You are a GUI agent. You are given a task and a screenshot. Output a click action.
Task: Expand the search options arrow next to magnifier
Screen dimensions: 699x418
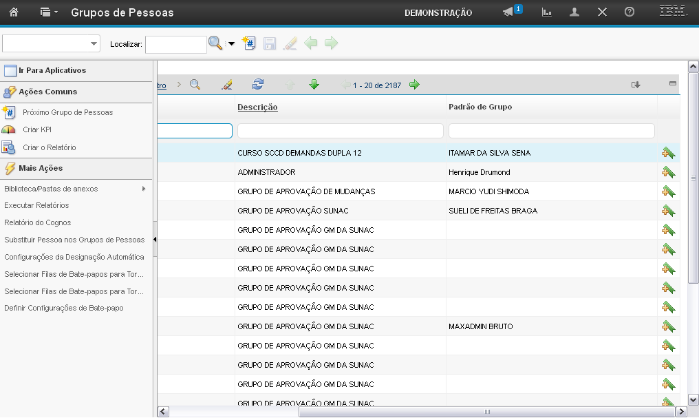click(x=231, y=44)
